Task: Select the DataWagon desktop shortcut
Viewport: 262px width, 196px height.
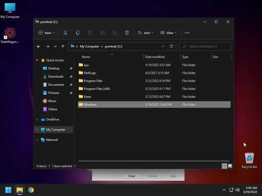Action: pos(10,35)
